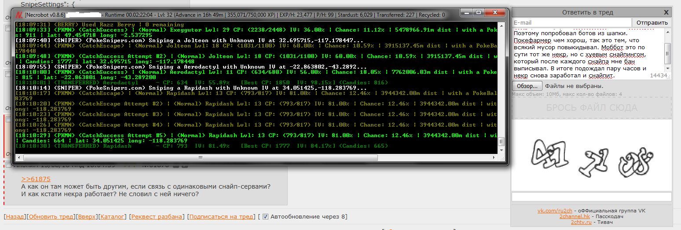Click the reply textarea scroll-up arrow

coord(668,33)
